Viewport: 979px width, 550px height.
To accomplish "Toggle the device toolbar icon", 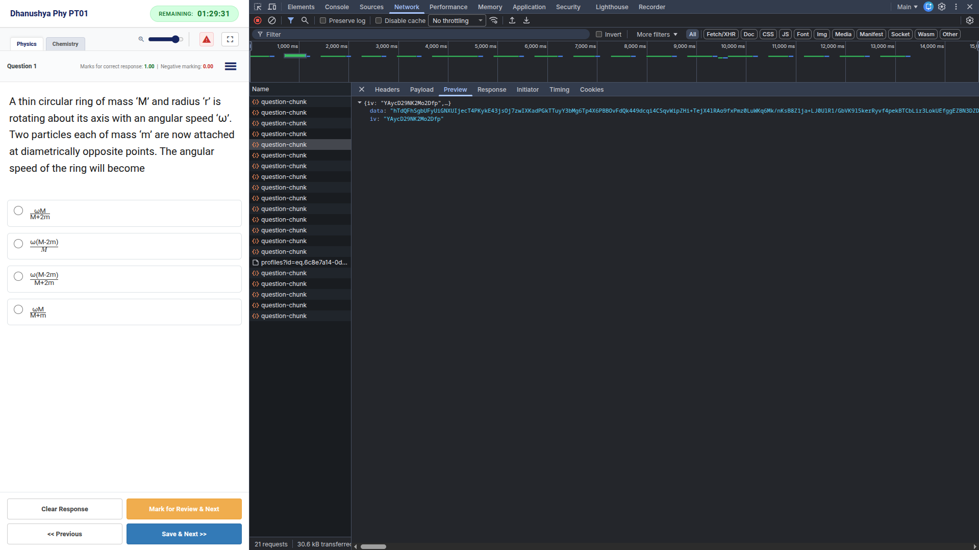I will (272, 7).
